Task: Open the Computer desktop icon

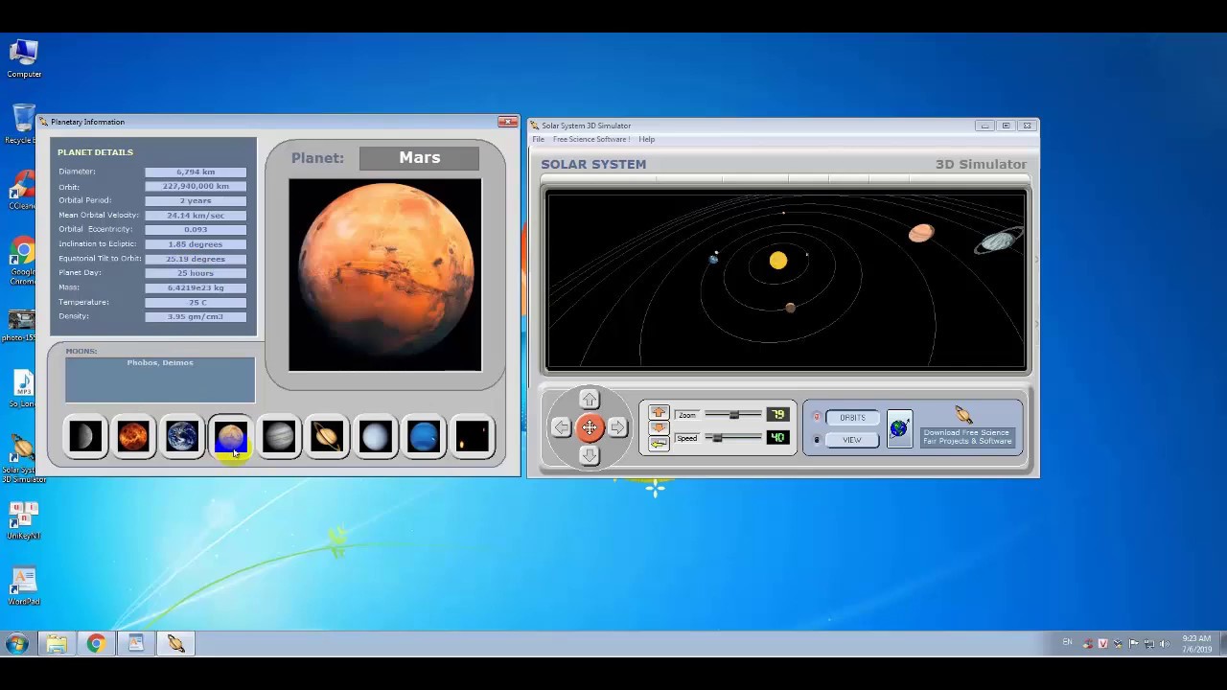Action: (x=24, y=57)
